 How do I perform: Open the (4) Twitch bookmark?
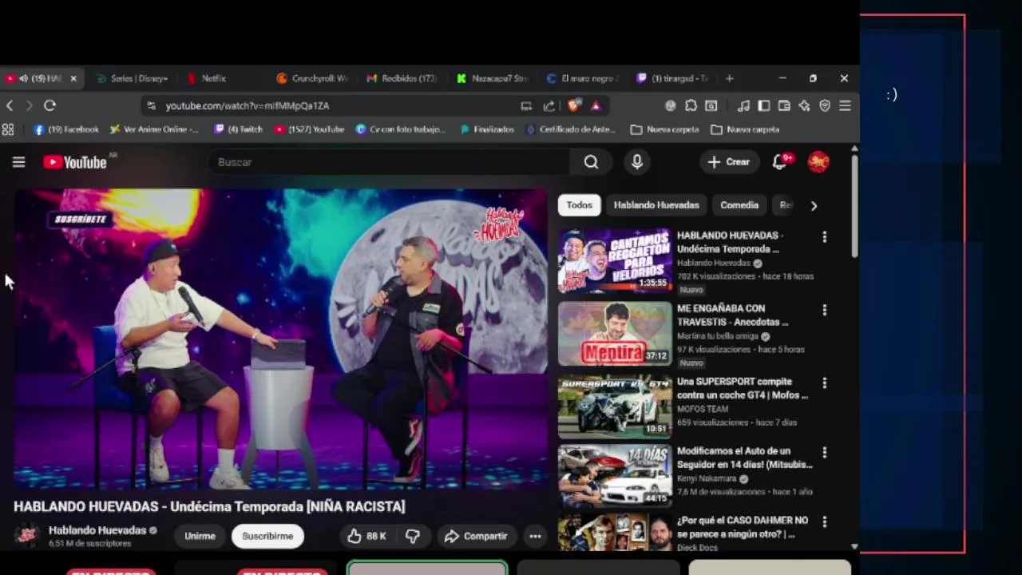(x=238, y=129)
